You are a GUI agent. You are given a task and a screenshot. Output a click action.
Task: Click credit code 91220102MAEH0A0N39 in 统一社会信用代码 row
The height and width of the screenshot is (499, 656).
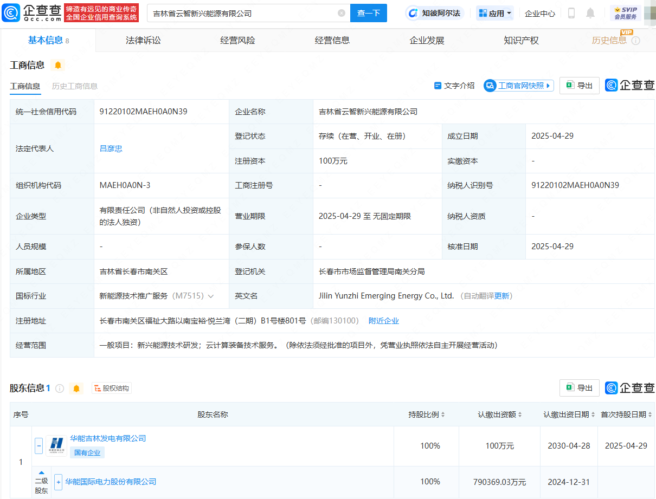pyautogui.click(x=144, y=112)
